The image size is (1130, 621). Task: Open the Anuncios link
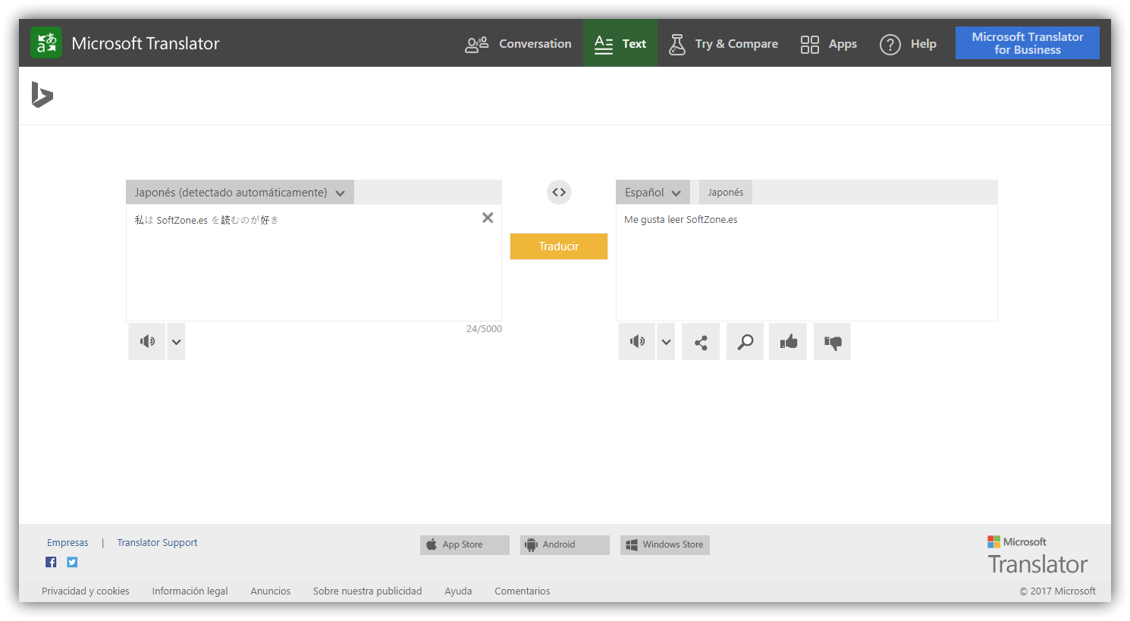tap(271, 591)
